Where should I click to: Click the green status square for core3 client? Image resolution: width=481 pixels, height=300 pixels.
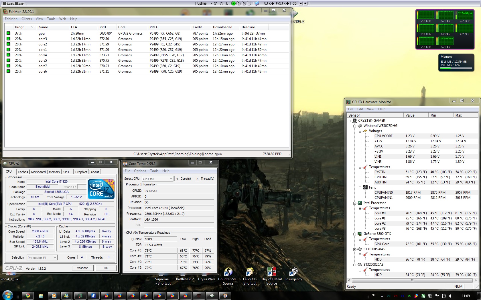[x=8, y=39]
